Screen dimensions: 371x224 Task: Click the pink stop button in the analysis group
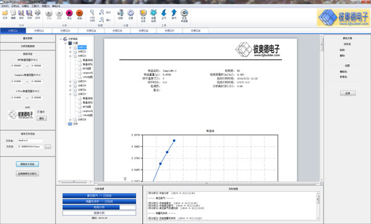tap(69, 13)
